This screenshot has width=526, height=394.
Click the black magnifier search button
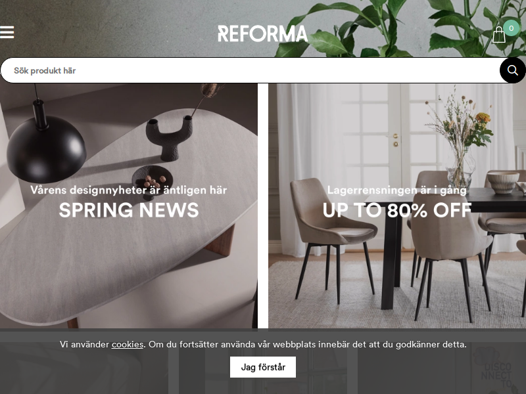[513, 70]
